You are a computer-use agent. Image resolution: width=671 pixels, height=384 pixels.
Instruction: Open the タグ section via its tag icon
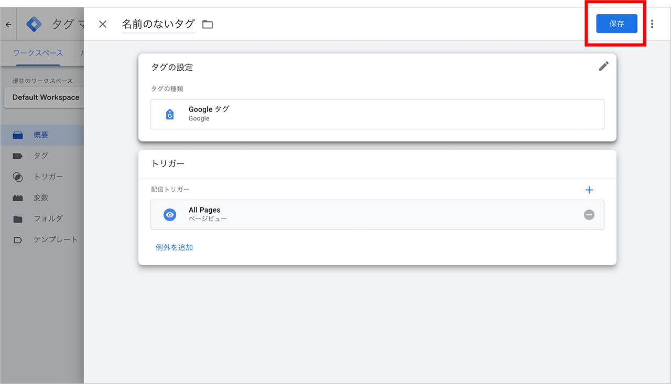[x=17, y=156]
